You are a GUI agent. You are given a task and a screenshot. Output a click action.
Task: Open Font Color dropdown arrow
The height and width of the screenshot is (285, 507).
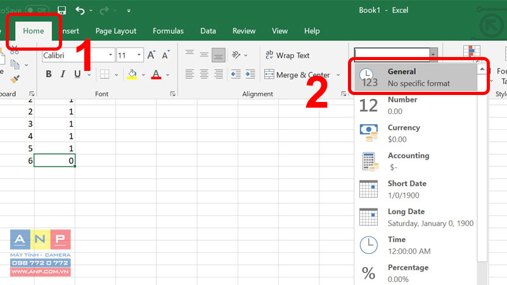pyautogui.click(x=168, y=75)
